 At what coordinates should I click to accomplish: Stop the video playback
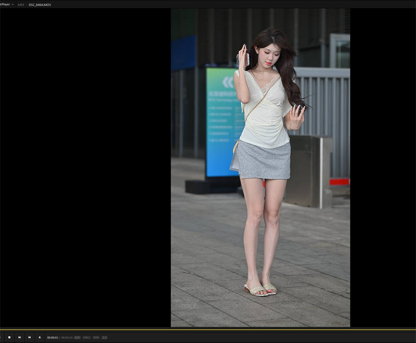pyautogui.click(x=9, y=337)
